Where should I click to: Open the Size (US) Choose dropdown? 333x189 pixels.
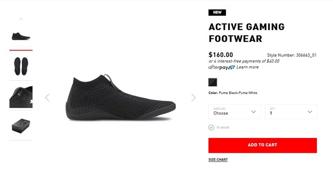pos(234,112)
